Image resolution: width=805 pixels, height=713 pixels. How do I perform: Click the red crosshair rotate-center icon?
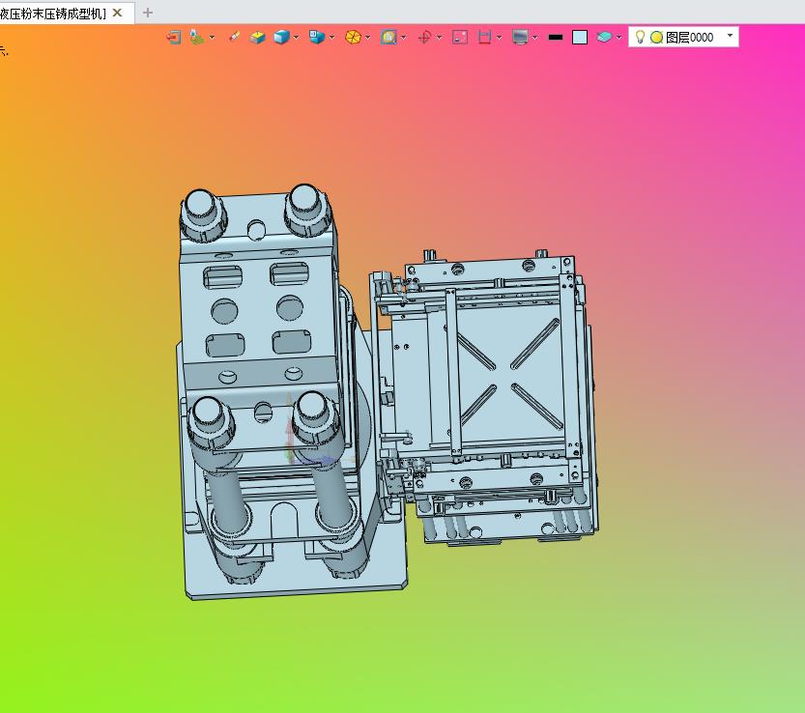tap(424, 38)
